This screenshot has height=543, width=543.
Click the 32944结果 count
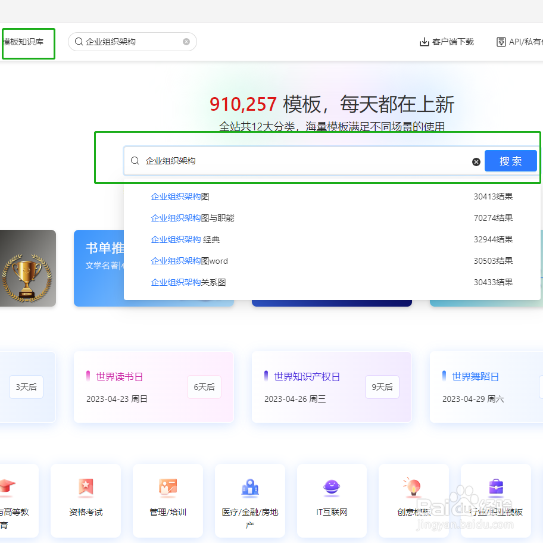(x=493, y=239)
